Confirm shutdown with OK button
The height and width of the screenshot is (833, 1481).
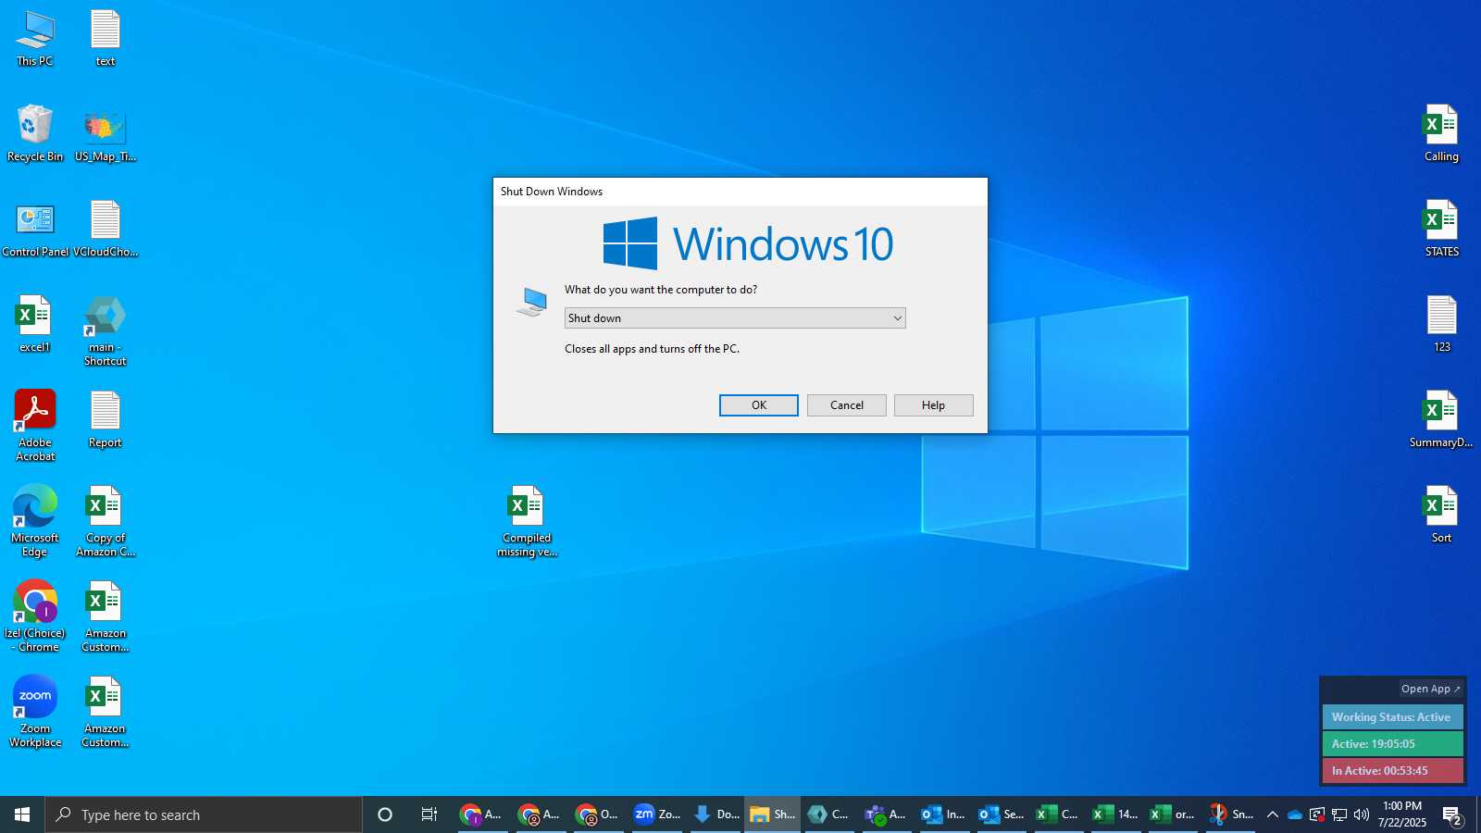pos(759,405)
